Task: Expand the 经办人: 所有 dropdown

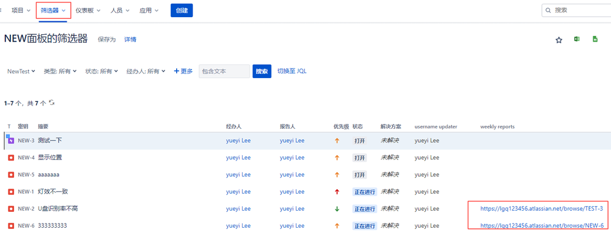Action: pyautogui.click(x=146, y=71)
